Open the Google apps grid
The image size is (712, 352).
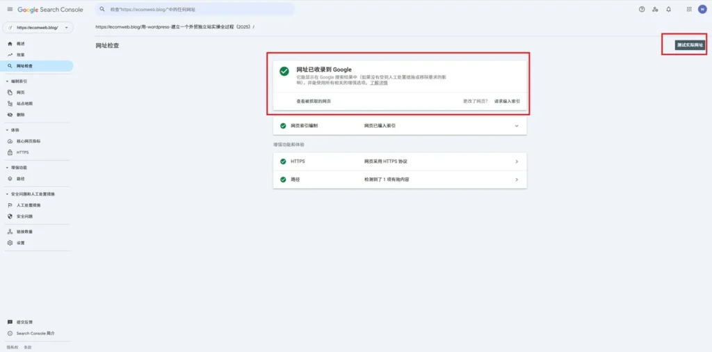click(689, 9)
